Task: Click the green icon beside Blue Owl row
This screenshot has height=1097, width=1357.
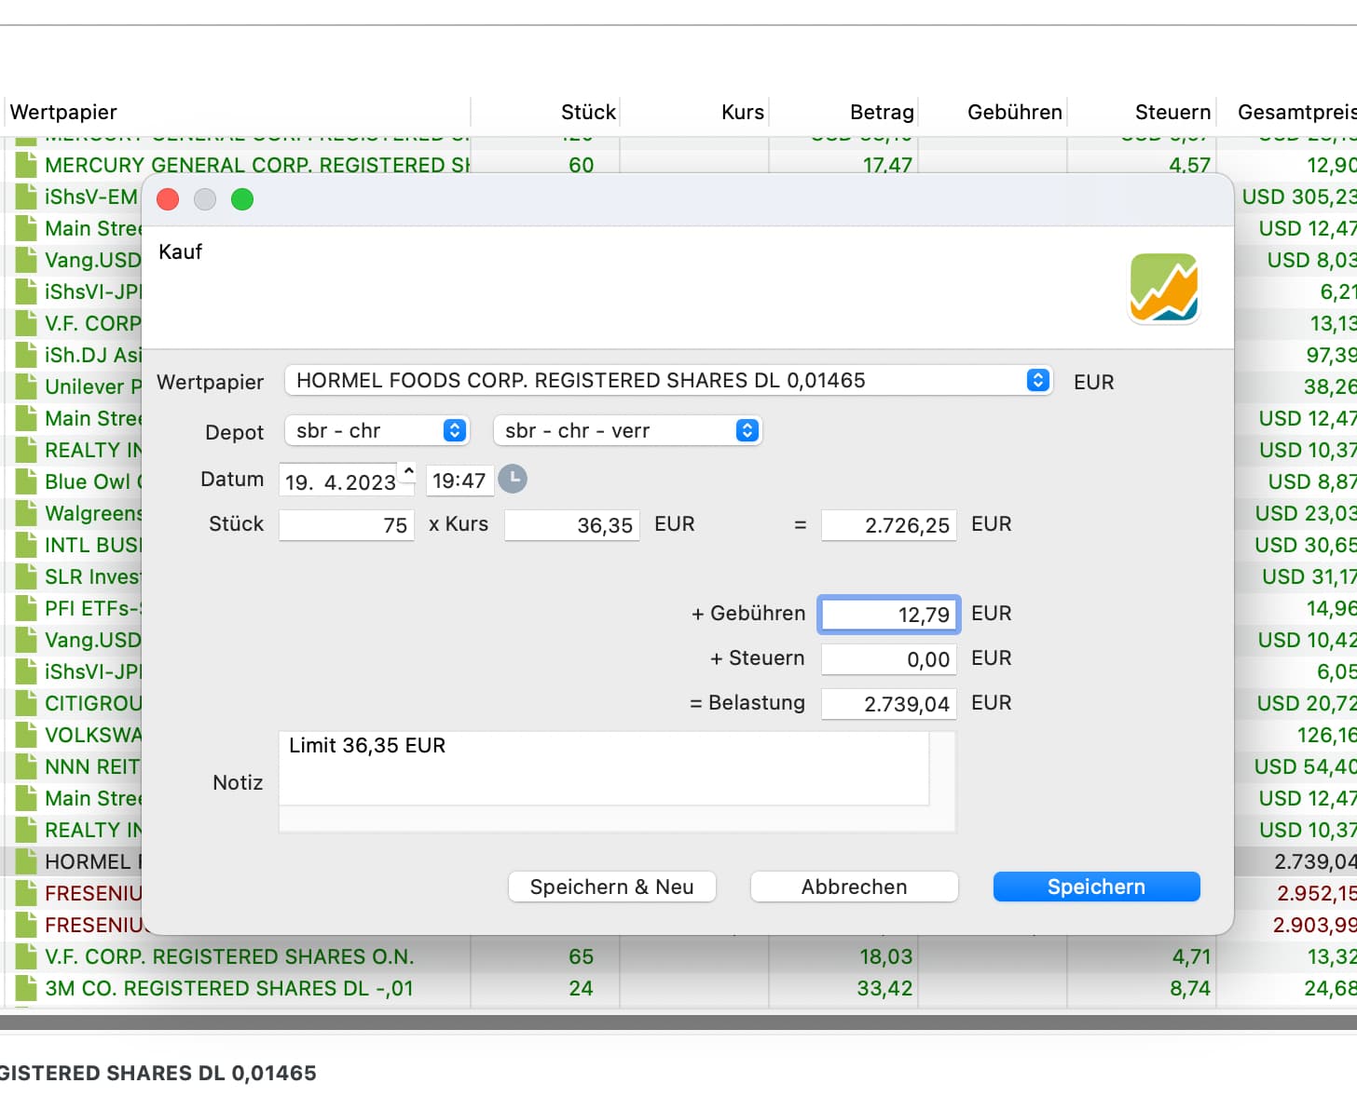Action: pyautogui.click(x=26, y=481)
